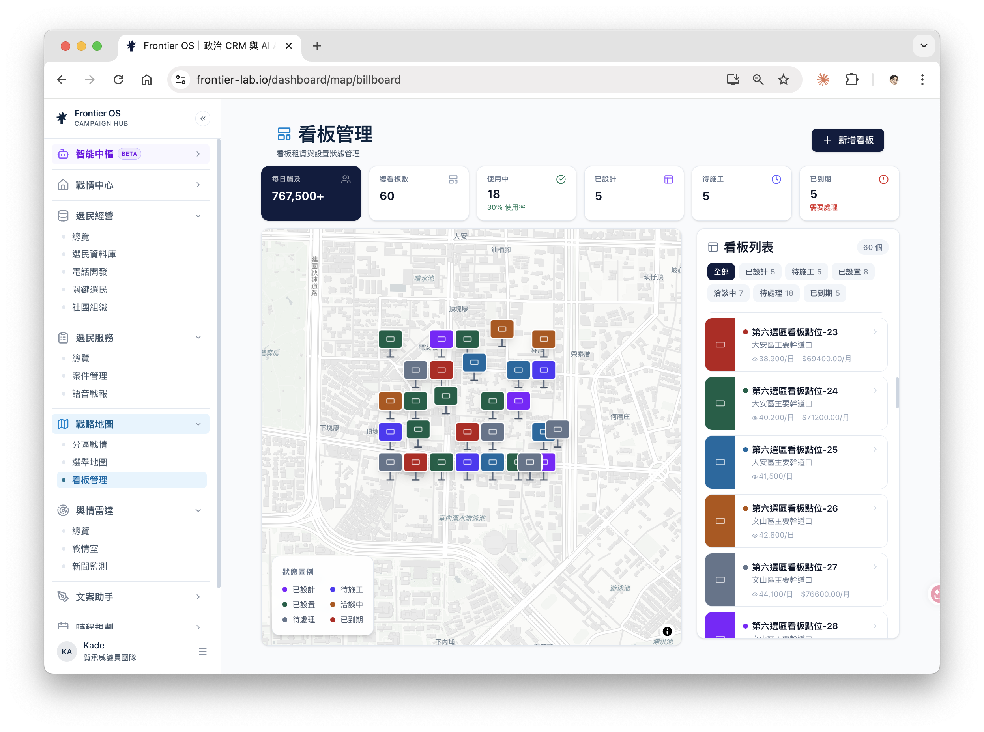This screenshot has height=732, width=984.
Task: Select the 全部 filter chip
Action: 721,272
